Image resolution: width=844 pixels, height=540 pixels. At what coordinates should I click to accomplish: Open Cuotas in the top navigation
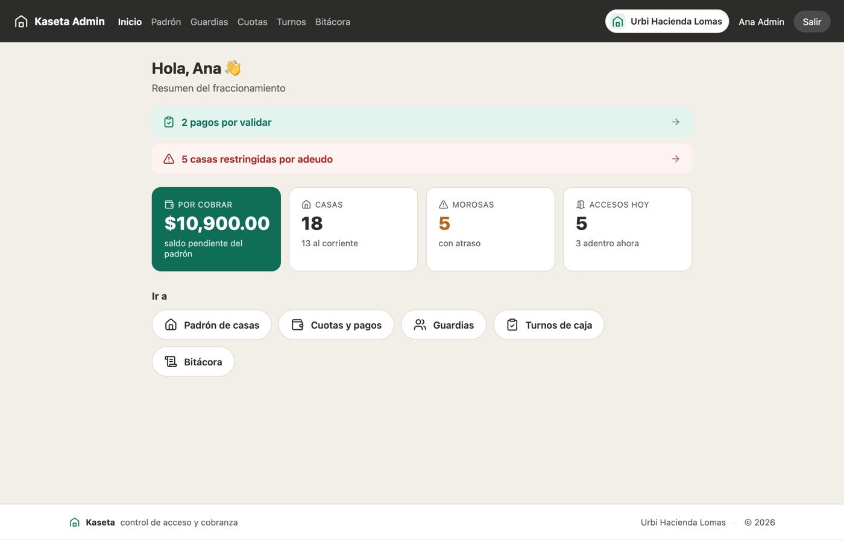[252, 22]
